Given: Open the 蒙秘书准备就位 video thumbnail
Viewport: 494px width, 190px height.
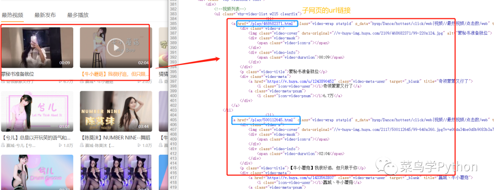Looking at the screenshot, I should click(37, 48).
